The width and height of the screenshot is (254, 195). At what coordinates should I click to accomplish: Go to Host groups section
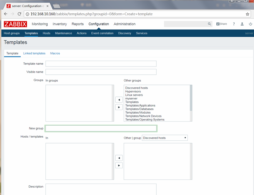pos(11,33)
